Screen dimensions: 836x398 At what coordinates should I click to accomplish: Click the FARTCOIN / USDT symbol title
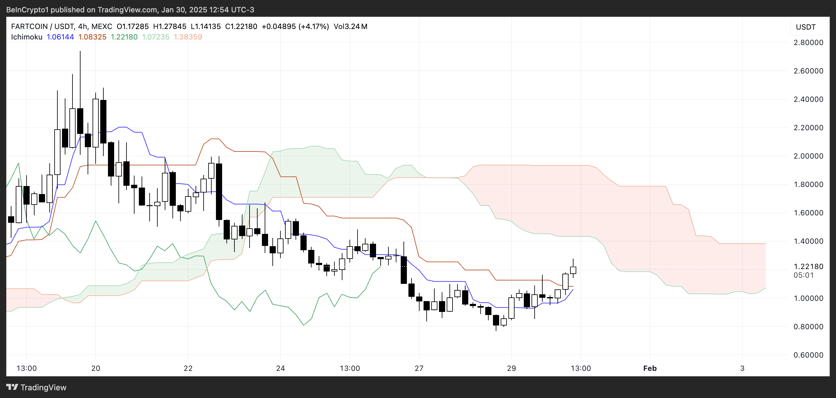tap(42, 26)
